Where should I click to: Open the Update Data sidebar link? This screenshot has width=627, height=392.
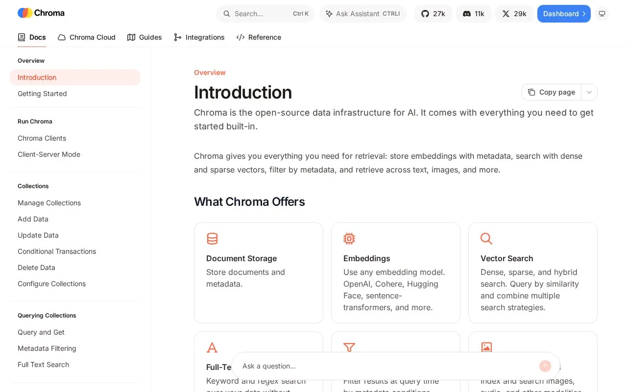tap(75, 235)
